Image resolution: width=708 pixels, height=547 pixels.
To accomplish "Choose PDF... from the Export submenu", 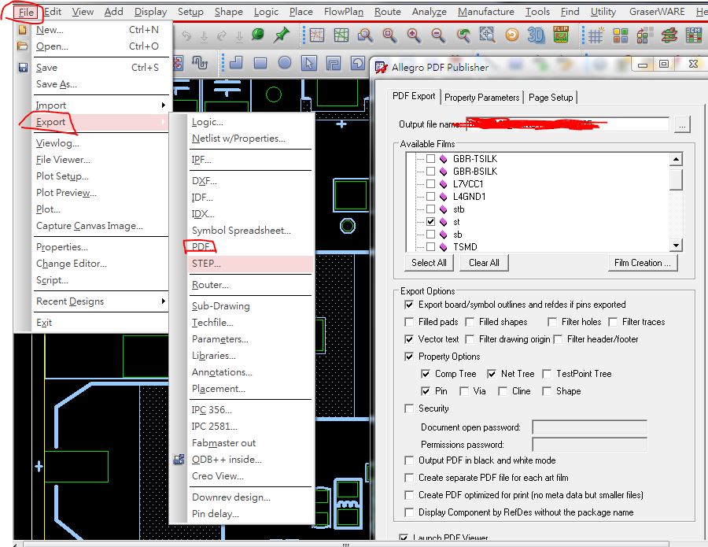I will coord(201,247).
